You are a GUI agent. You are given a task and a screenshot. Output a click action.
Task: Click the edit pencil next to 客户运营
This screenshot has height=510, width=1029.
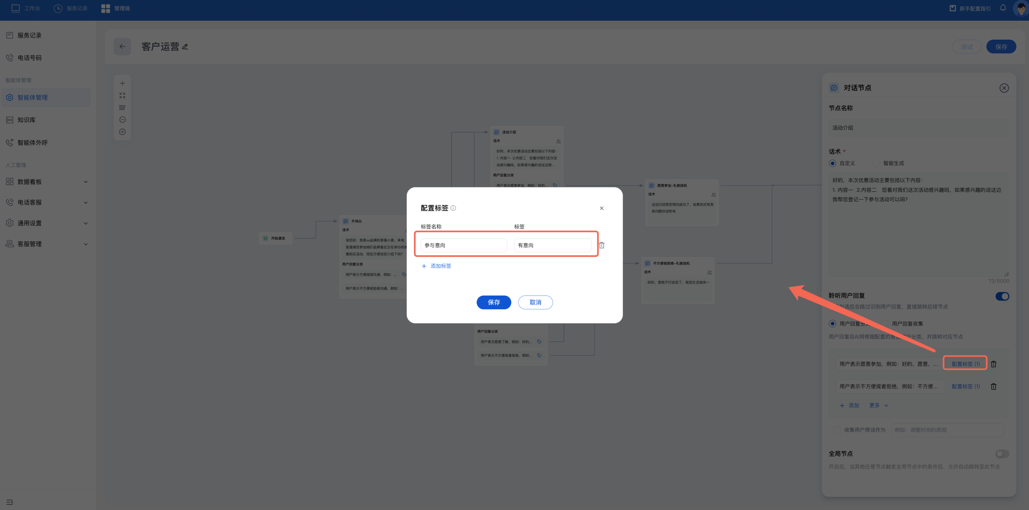(185, 47)
